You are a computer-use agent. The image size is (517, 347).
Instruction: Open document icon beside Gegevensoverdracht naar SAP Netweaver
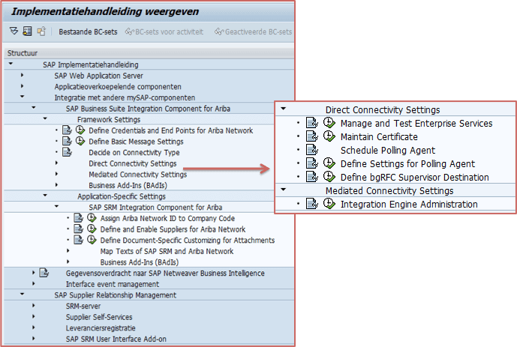pos(44,273)
